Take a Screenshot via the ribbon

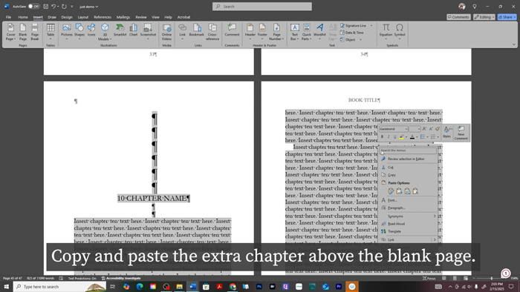click(x=148, y=32)
